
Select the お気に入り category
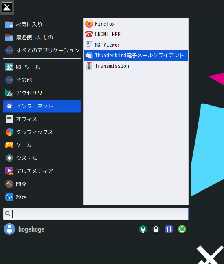point(42,24)
